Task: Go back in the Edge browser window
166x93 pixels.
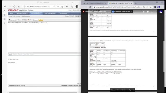Action: pyautogui.click(x=5, y=6)
